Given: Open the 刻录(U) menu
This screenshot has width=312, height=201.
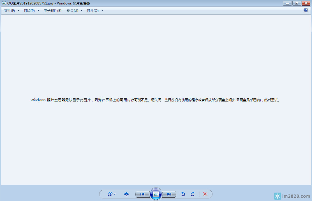Looking at the screenshot, I should [x=72, y=11].
